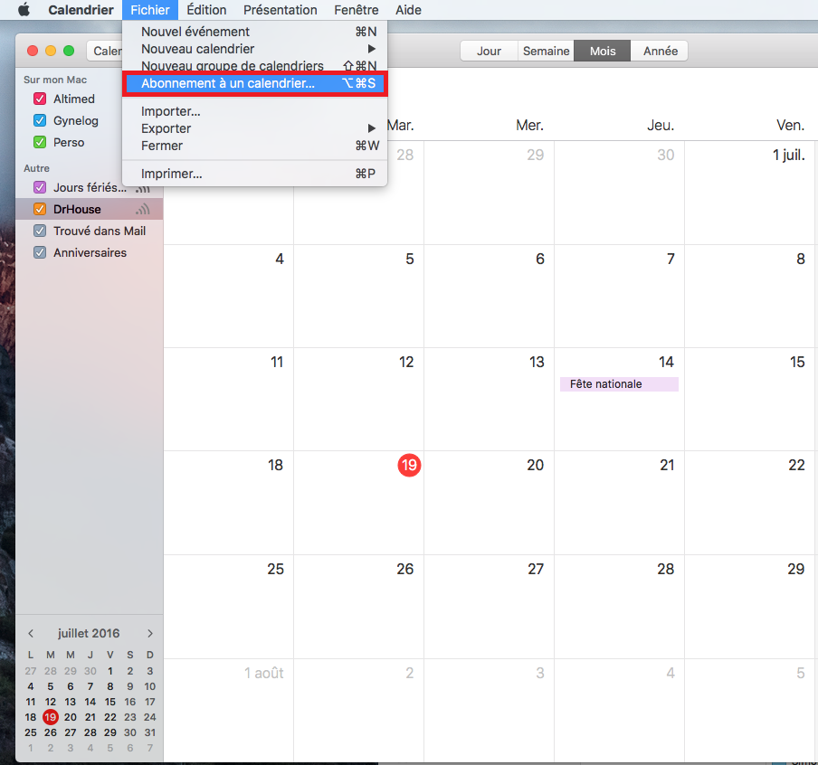The image size is (818, 765).
Task: Go to previous month in mini calendar
Action: click(x=31, y=634)
